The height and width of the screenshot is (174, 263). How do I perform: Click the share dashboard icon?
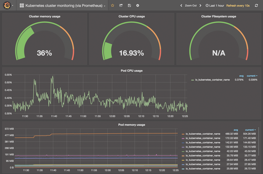pos(121,6)
